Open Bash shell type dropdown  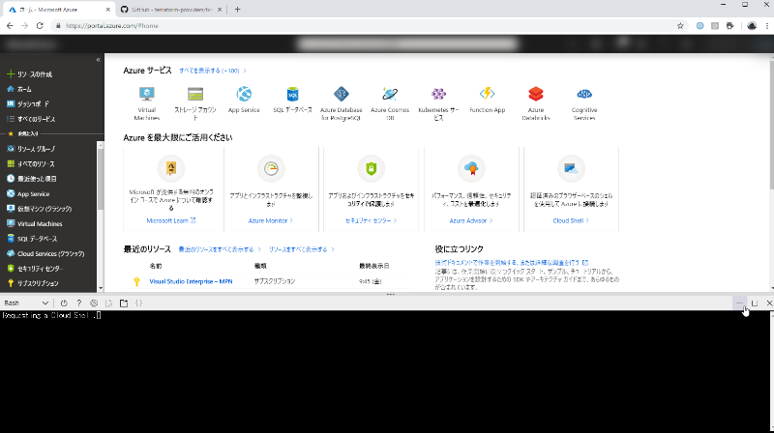[x=26, y=303]
